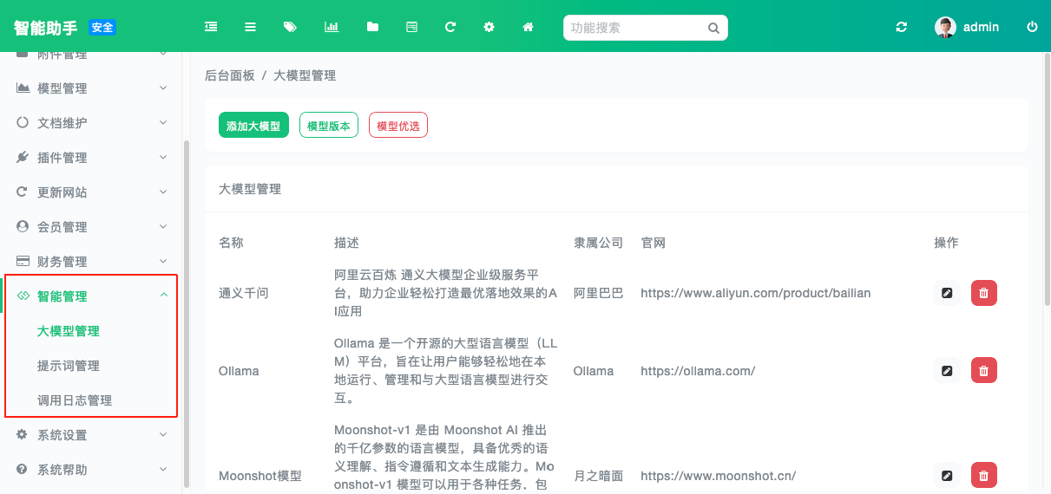Click the card icon beside 财务管理
Screen dimensions: 1051x494
pos(23,262)
